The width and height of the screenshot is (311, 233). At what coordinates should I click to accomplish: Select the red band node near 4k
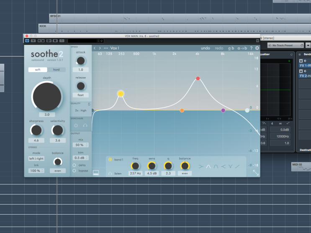(198, 78)
